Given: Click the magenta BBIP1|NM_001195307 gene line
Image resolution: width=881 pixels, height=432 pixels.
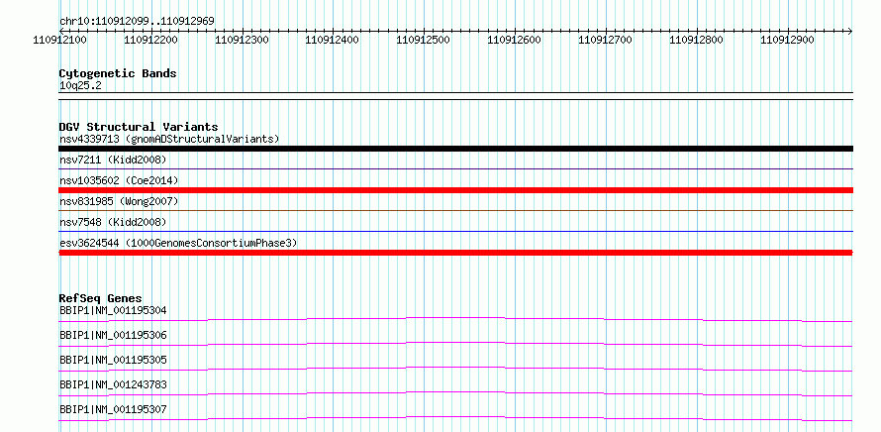Looking at the screenshot, I should coord(455,418).
